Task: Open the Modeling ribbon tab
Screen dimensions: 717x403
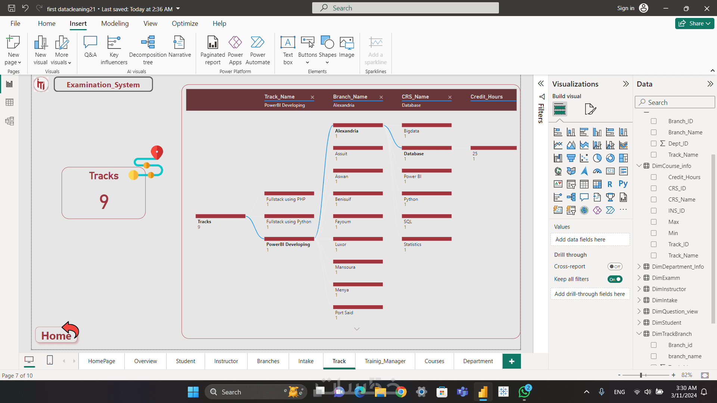Action: pyautogui.click(x=115, y=23)
